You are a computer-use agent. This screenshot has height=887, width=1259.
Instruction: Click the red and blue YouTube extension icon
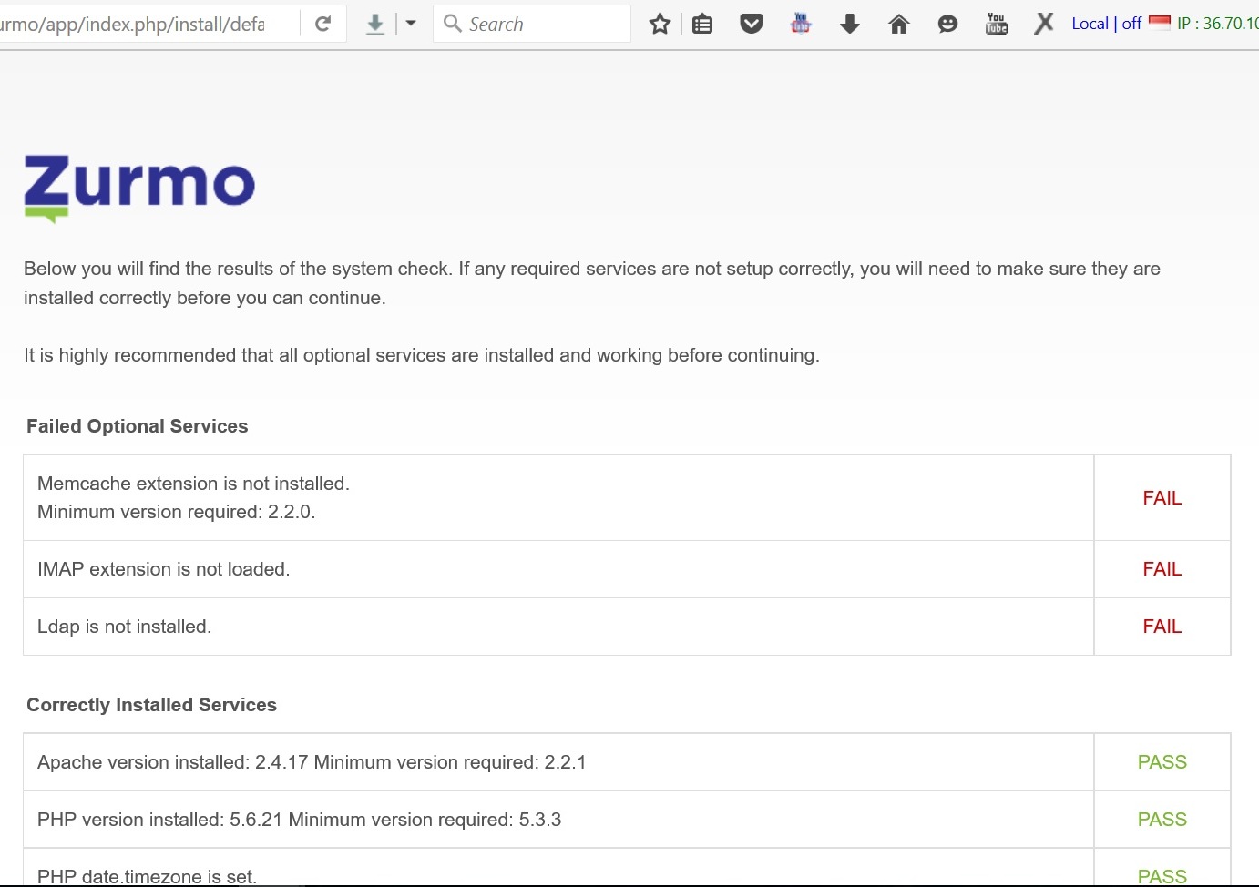click(801, 24)
